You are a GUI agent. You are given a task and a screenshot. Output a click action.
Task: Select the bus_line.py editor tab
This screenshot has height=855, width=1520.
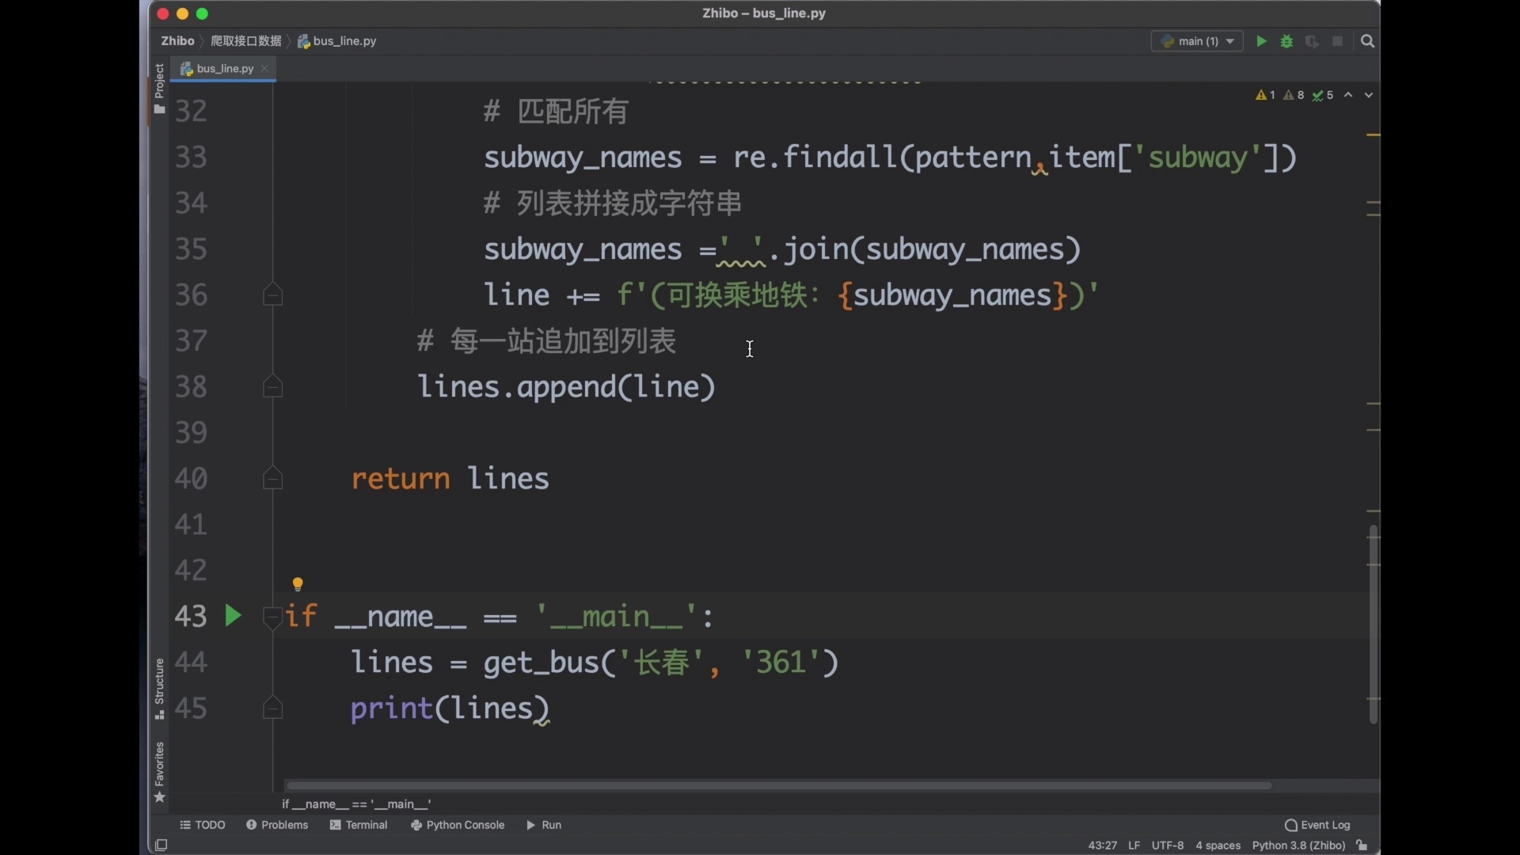[224, 69]
